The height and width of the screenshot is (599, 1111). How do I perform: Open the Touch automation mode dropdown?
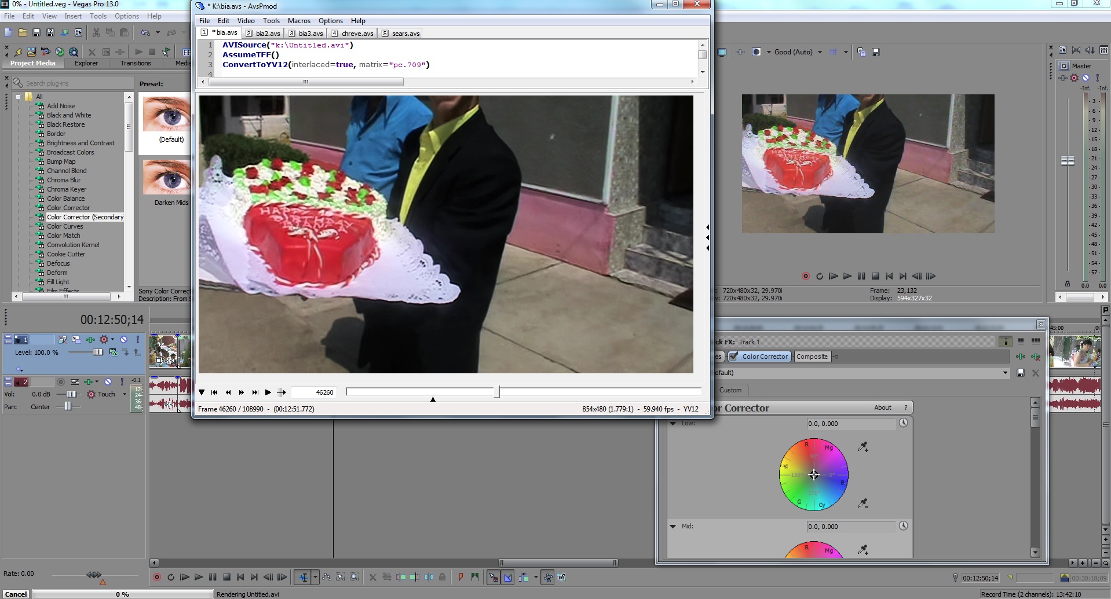tap(124, 394)
